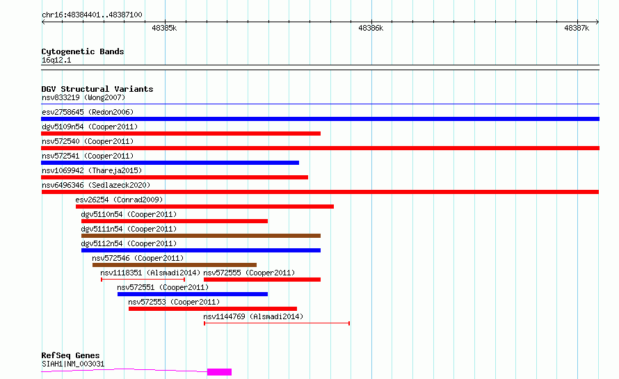Viewport: 619px width, 379px height.
Task: Click variant label nsv572546 (Cooper2011)
Action: 138,258
